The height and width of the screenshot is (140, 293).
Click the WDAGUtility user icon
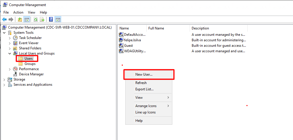(x=121, y=51)
